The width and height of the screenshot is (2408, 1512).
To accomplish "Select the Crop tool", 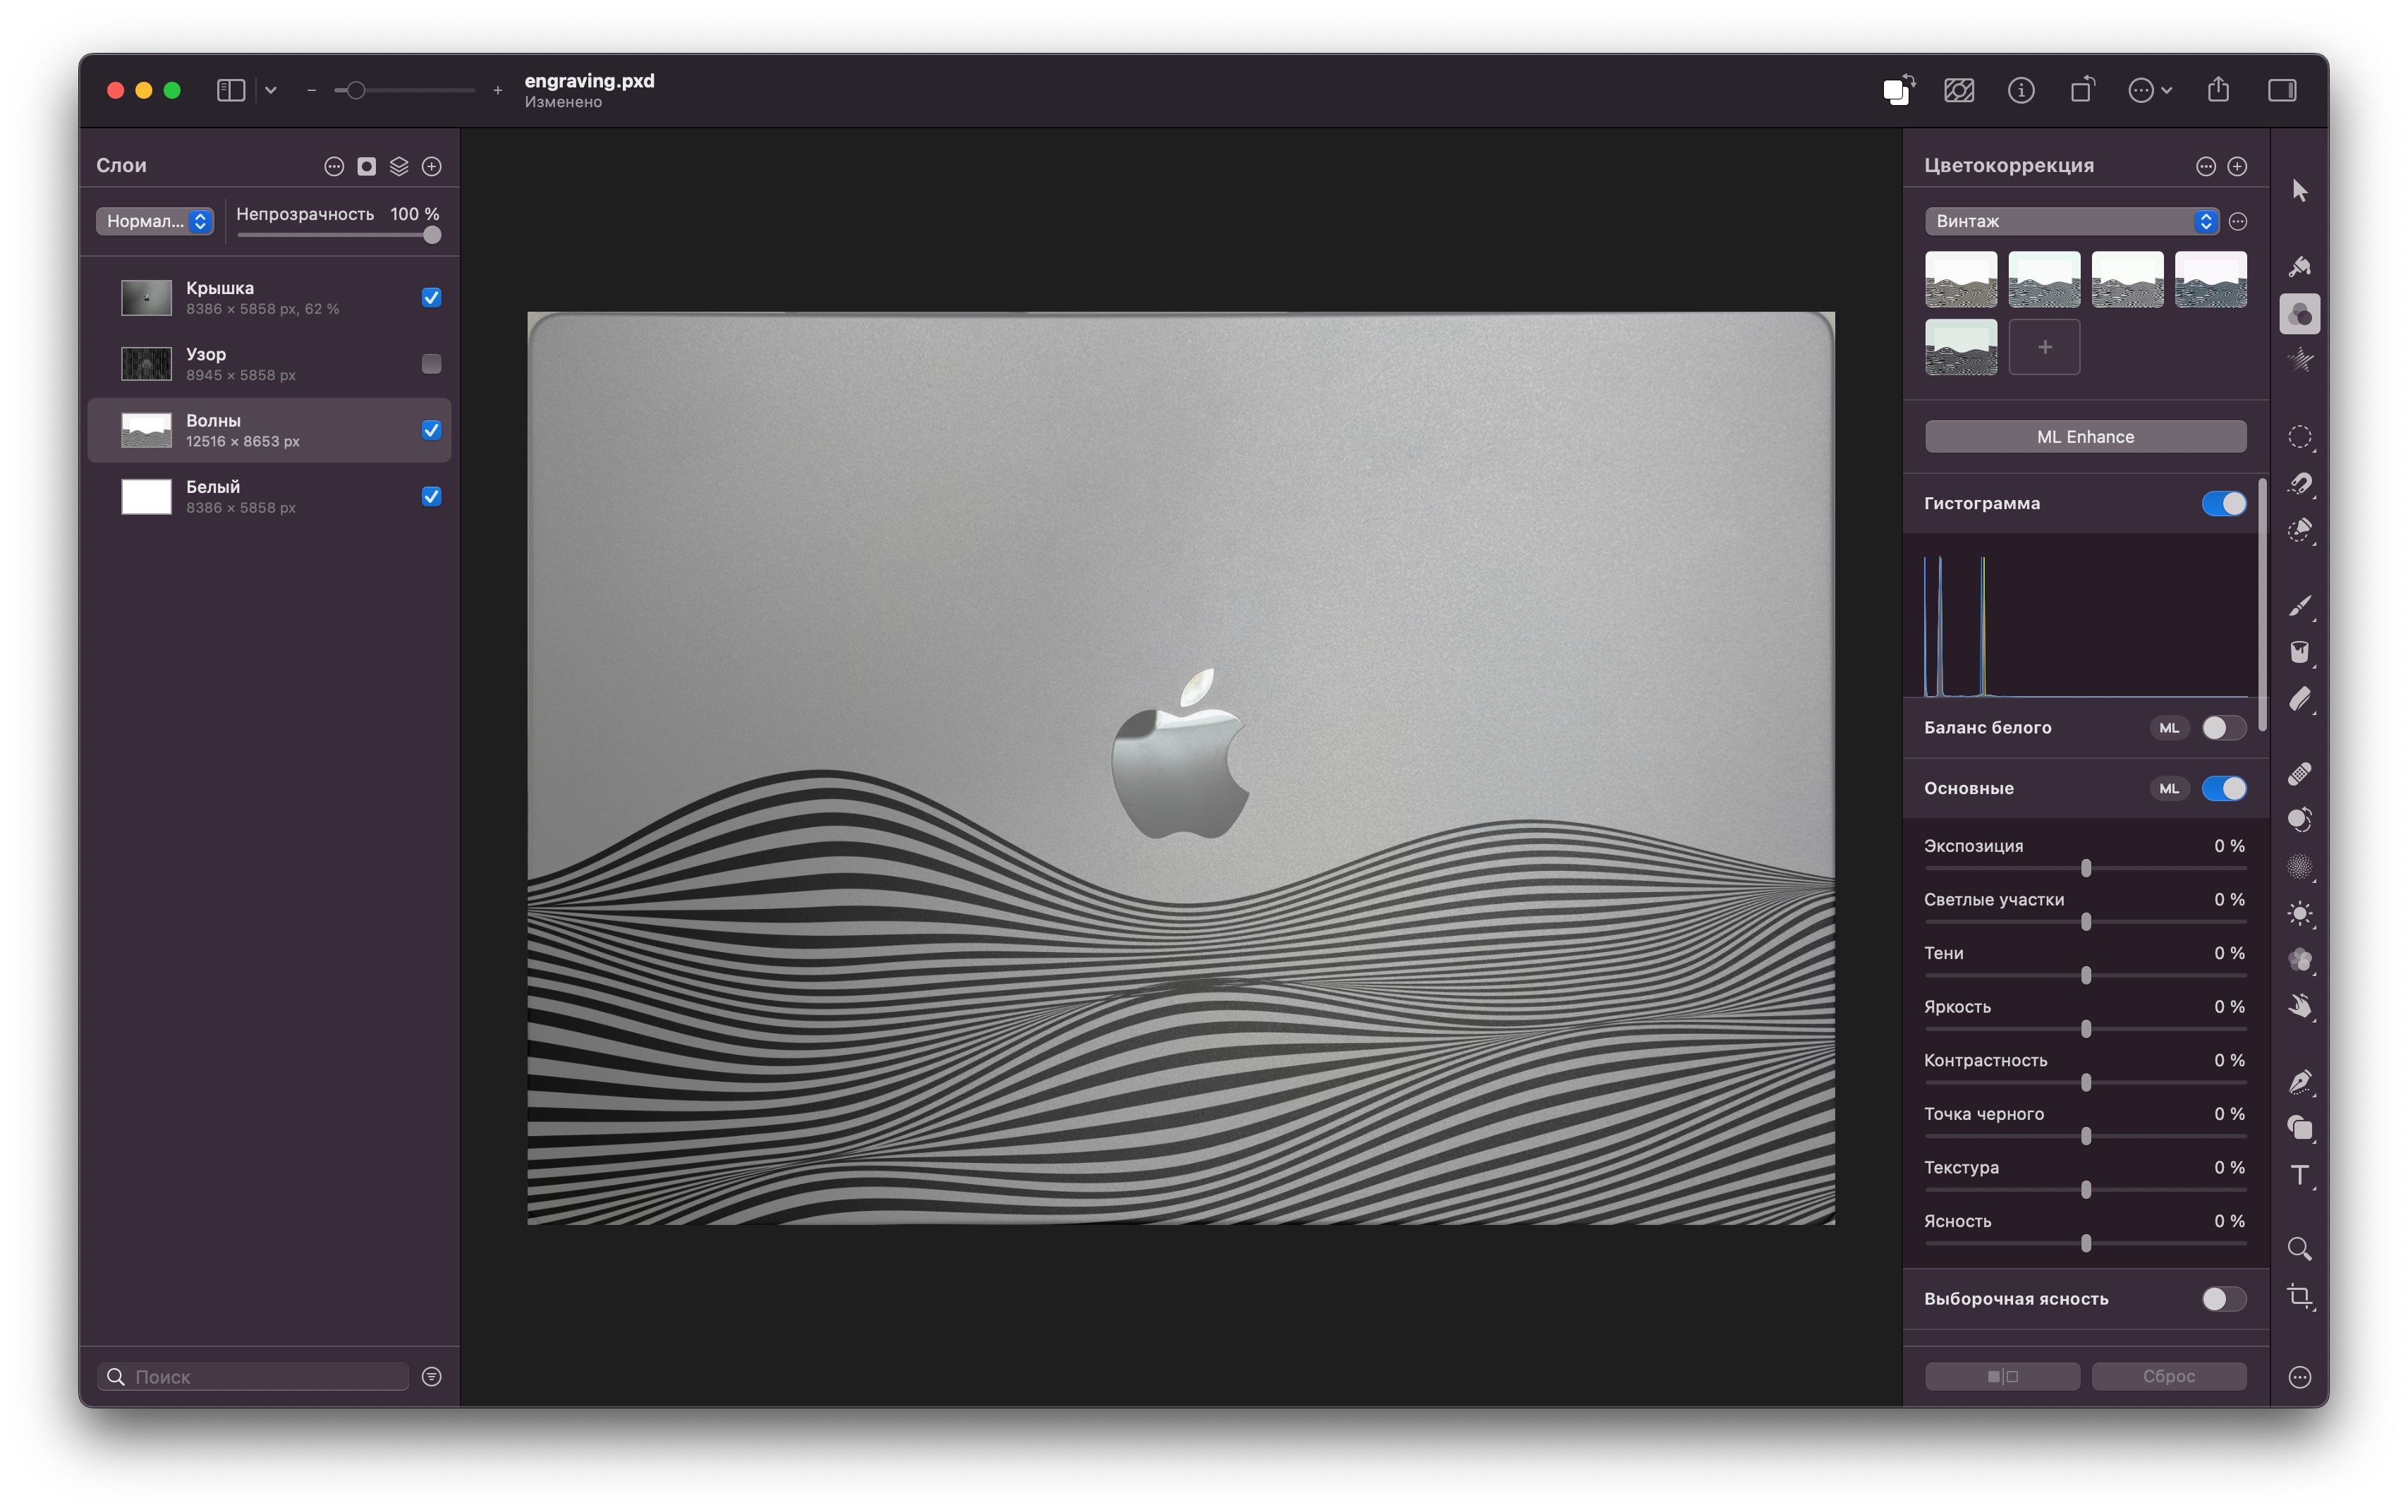I will tap(2299, 1297).
